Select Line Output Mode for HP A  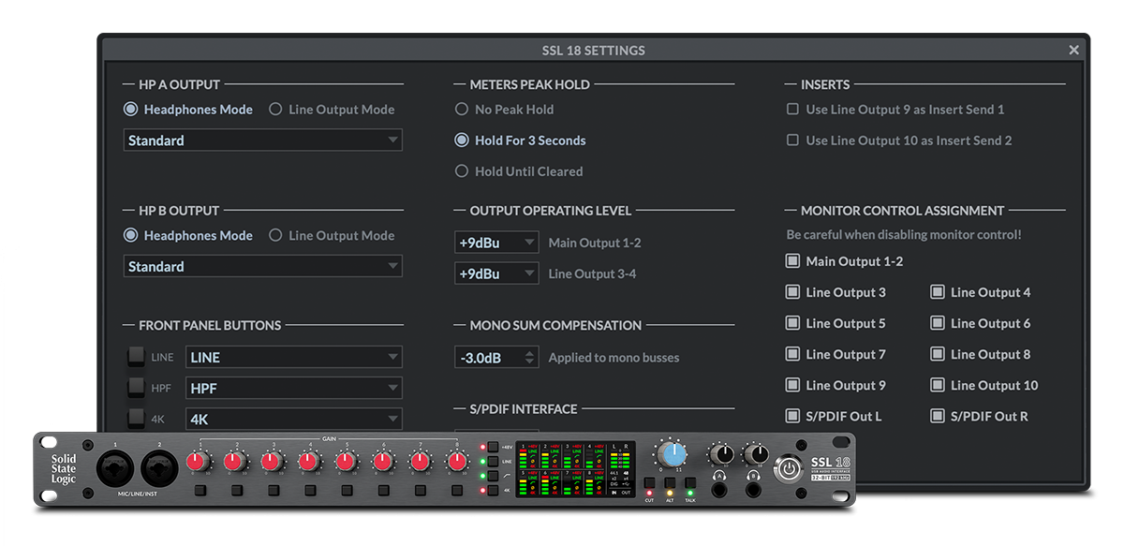pyautogui.click(x=275, y=109)
